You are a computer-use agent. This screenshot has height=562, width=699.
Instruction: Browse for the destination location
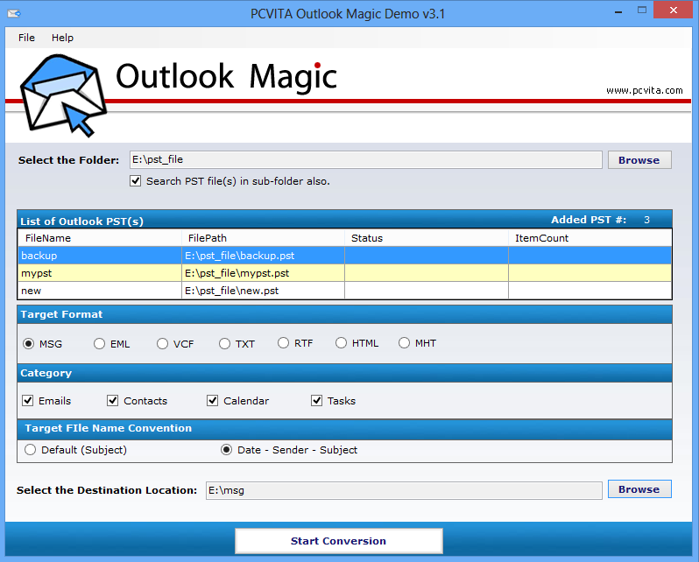[x=639, y=489]
